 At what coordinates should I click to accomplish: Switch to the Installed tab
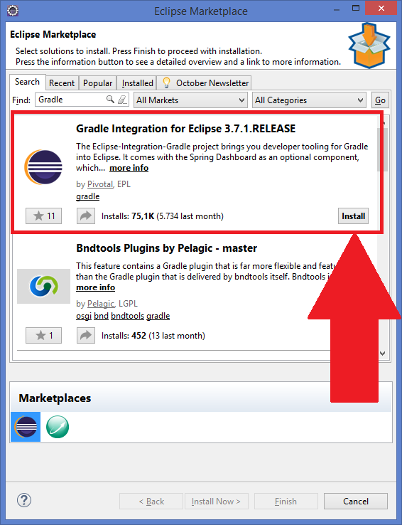pos(137,83)
